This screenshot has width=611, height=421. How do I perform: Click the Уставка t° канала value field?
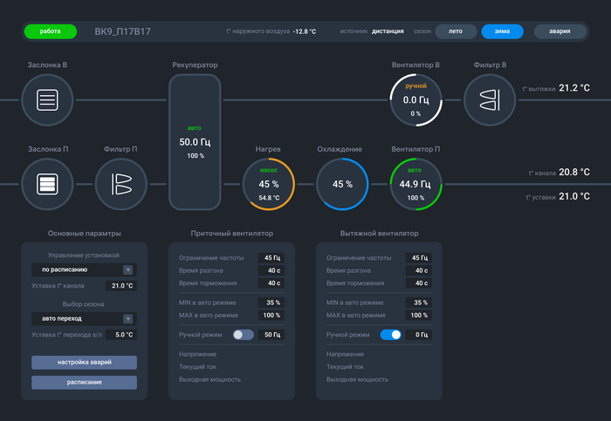(121, 286)
